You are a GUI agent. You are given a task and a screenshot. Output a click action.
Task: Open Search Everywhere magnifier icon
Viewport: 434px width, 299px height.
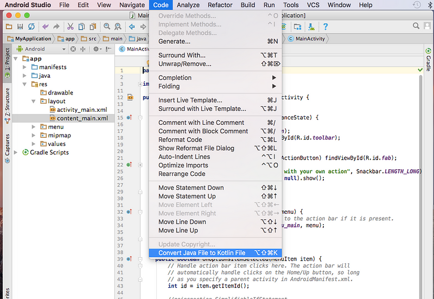(416, 26)
